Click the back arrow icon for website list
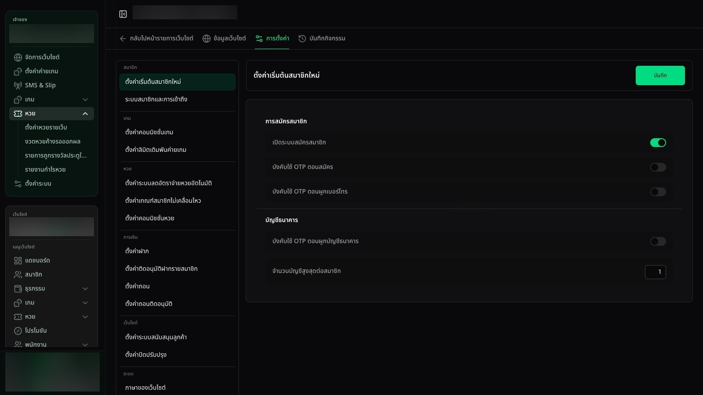The height and width of the screenshot is (395, 703). click(123, 39)
